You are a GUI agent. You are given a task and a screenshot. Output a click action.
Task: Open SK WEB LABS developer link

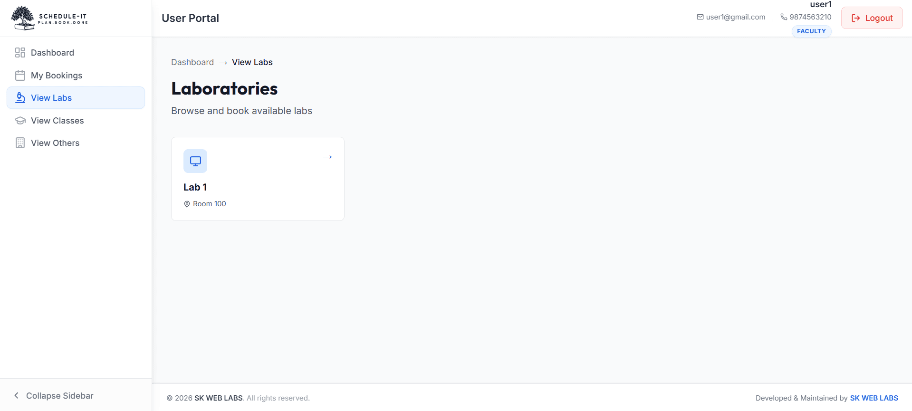874,398
